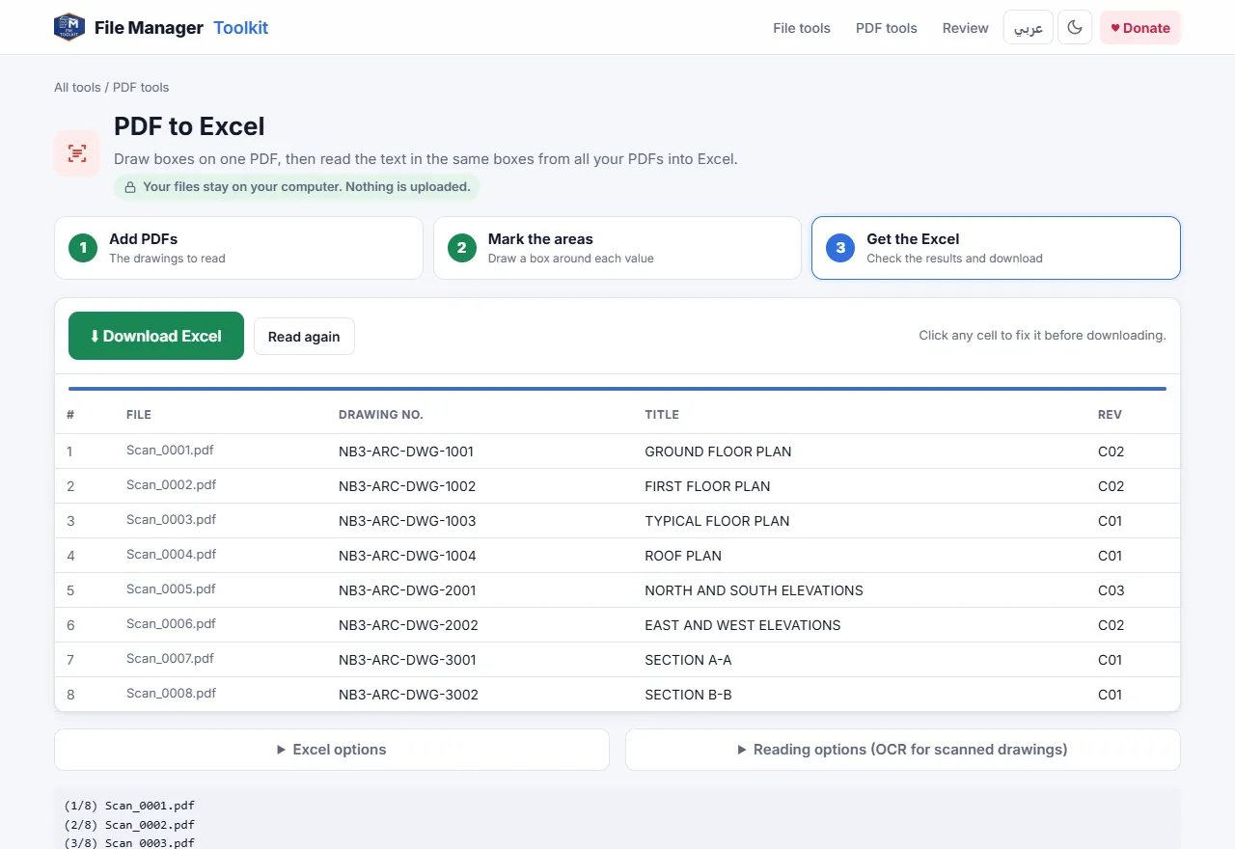Click the step 2 numbered circle

pos(462,248)
